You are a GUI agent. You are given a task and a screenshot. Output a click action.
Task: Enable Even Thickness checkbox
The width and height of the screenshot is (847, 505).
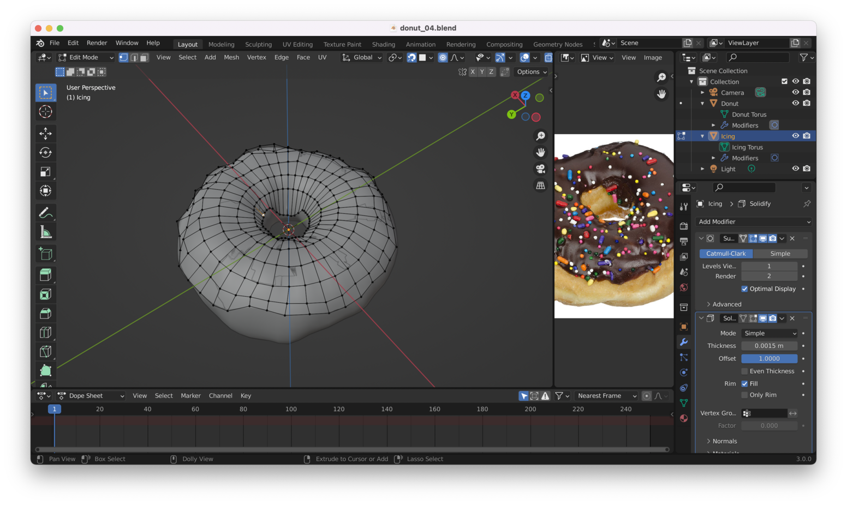(x=744, y=371)
